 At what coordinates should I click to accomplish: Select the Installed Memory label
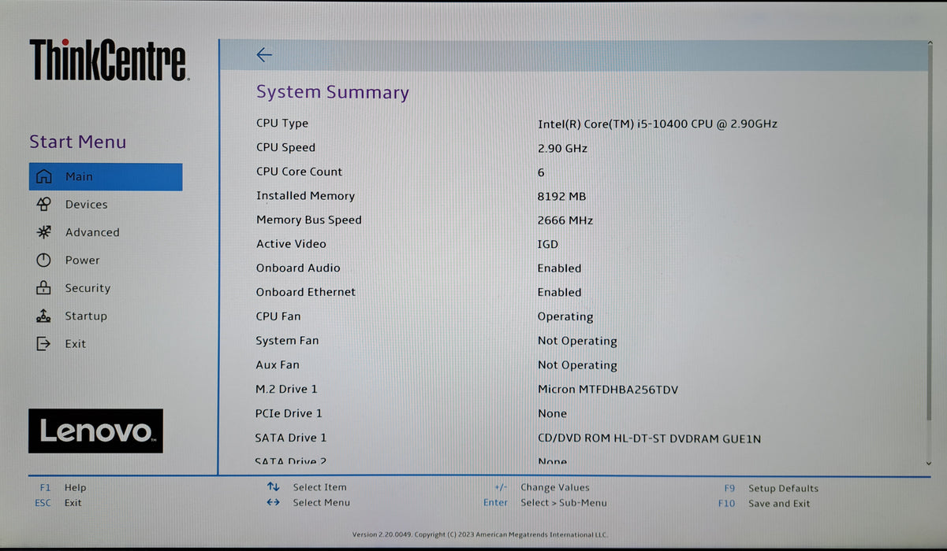(305, 196)
